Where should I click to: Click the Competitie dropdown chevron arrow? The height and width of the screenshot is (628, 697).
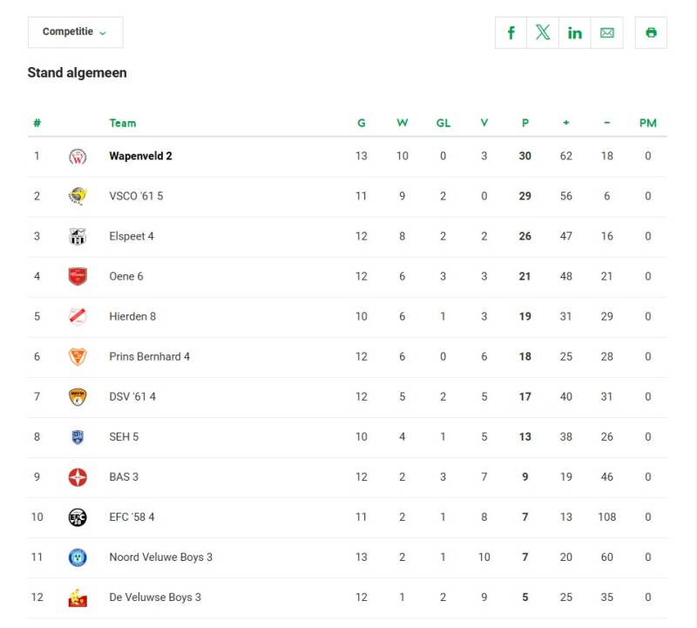pos(103,33)
